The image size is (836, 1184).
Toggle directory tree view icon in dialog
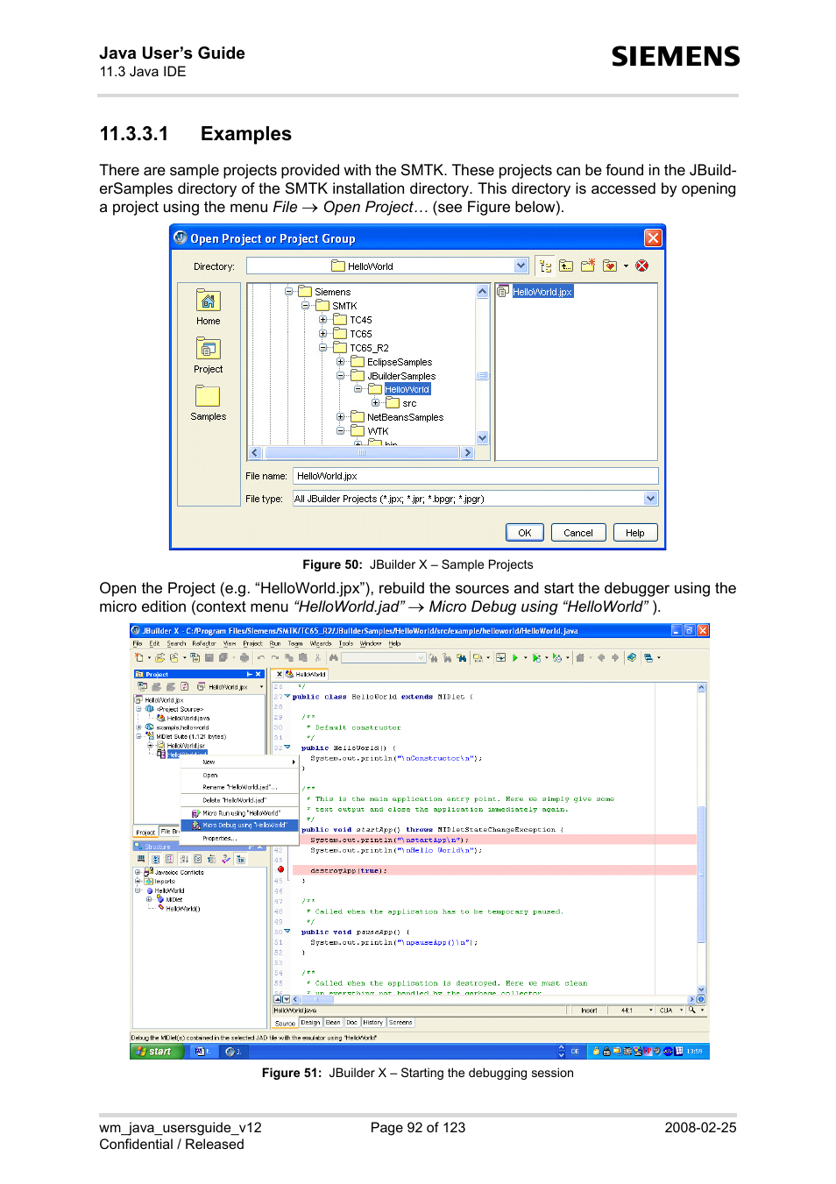click(545, 266)
